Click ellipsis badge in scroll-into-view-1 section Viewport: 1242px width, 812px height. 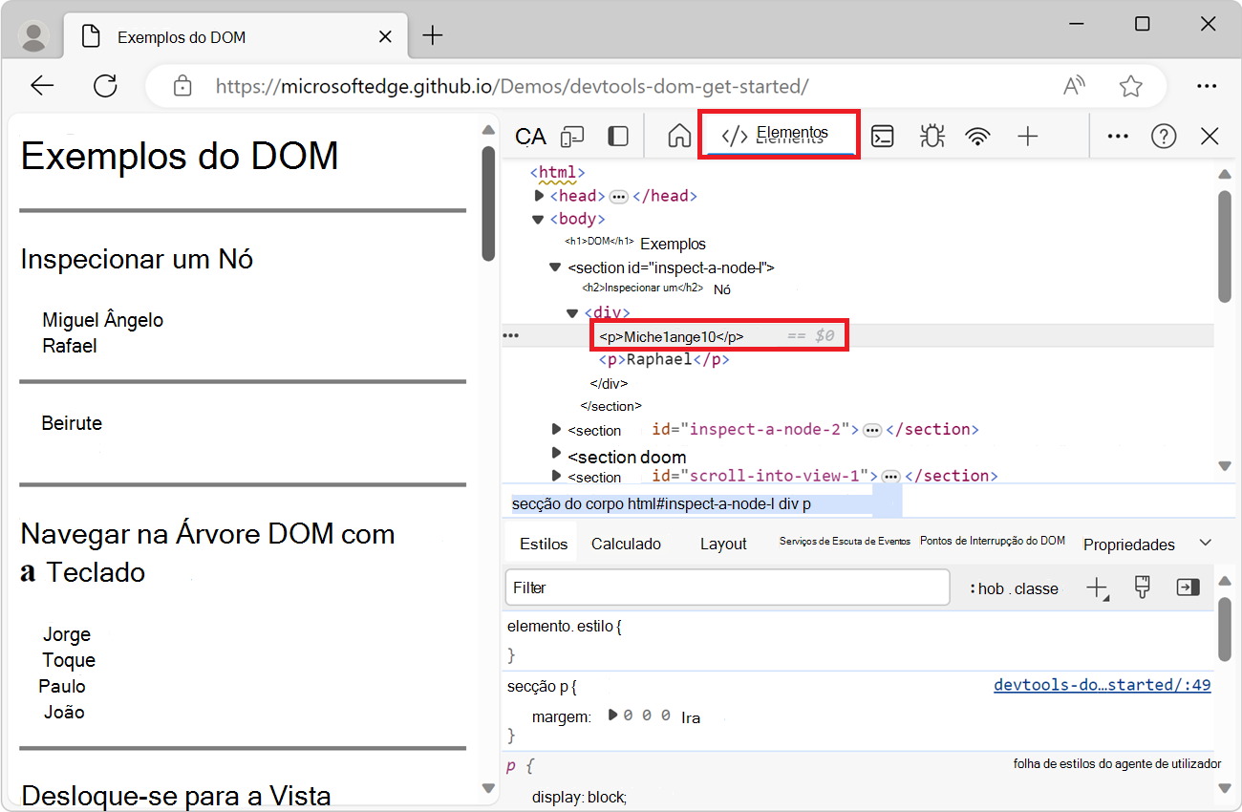pos(890,476)
